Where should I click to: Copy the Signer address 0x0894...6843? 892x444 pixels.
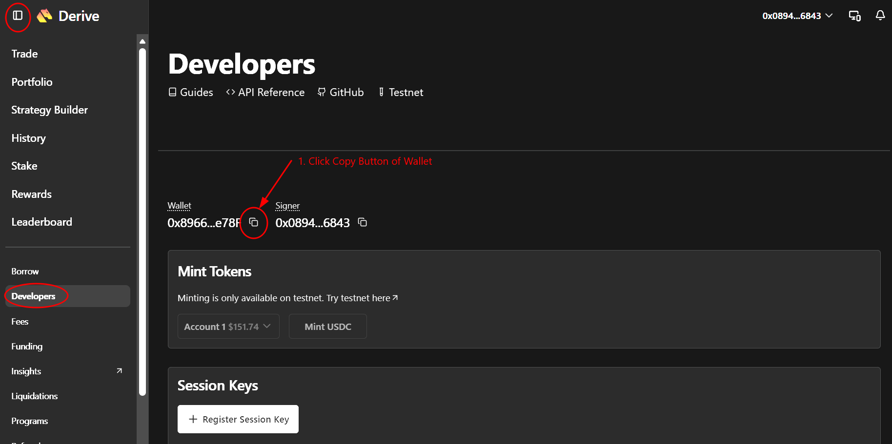coord(363,222)
